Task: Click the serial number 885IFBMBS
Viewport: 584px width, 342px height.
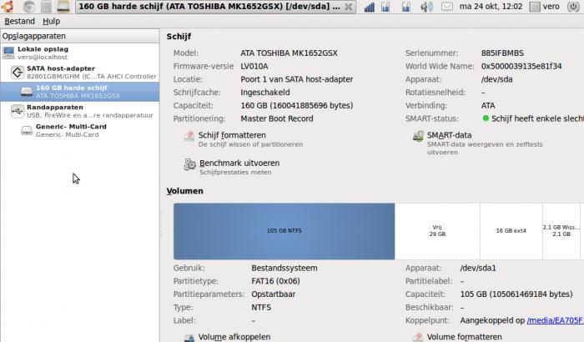Action: point(502,53)
